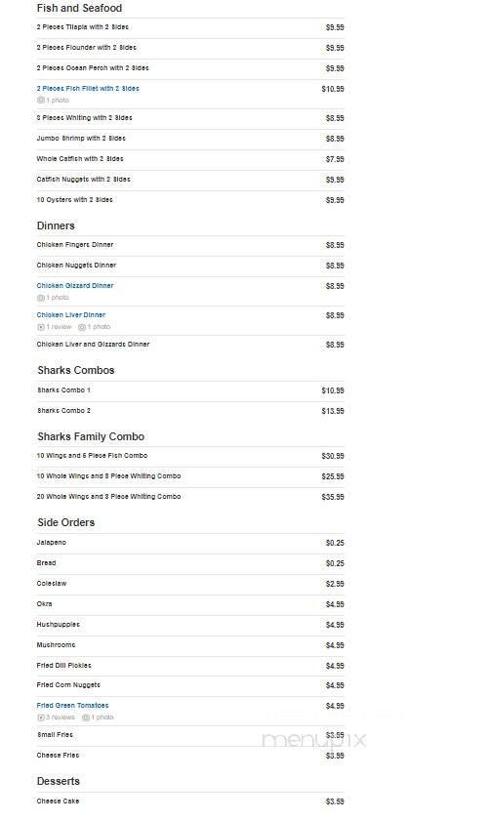Viewport: 489px width, 821px height.
Task: Select the Cheese Cake dessert row
Action: pos(190,801)
